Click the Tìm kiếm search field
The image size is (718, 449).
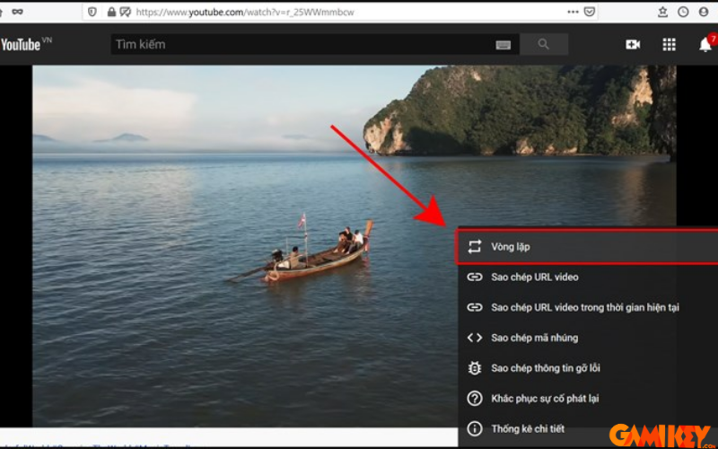click(301, 45)
